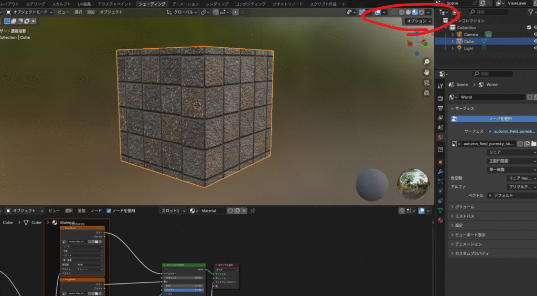
Task: Click the サーフェス autumn_field_puresky shader field
Action: (x=512, y=131)
